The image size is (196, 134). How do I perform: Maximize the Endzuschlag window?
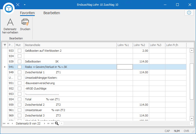pyautogui.click(x=177, y=5)
